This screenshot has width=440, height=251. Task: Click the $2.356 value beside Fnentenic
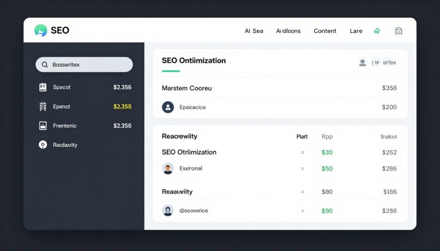(122, 125)
